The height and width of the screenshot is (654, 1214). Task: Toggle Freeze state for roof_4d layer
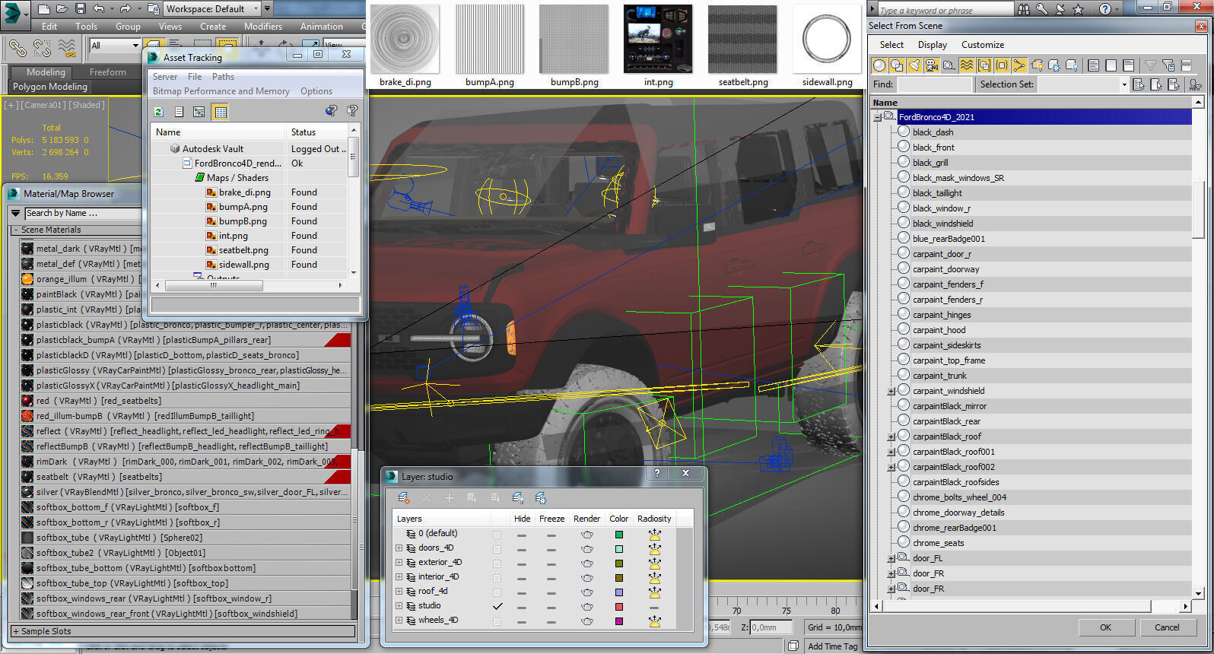(x=551, y=592)
